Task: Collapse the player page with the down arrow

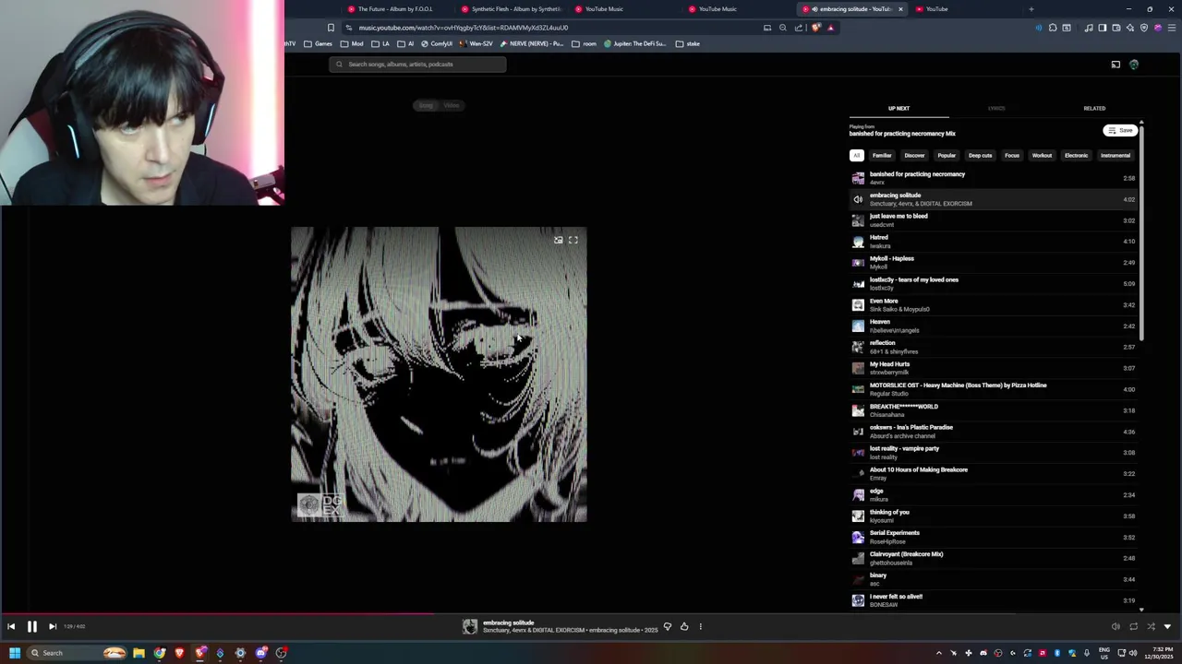Action: coord(1167,626)
